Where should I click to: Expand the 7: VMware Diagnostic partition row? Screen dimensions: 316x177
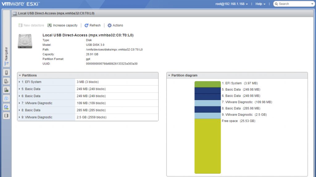point(19,103)
